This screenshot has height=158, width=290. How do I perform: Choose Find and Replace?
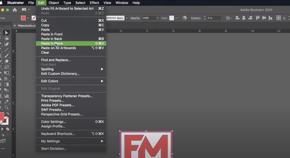click(71, 60)
